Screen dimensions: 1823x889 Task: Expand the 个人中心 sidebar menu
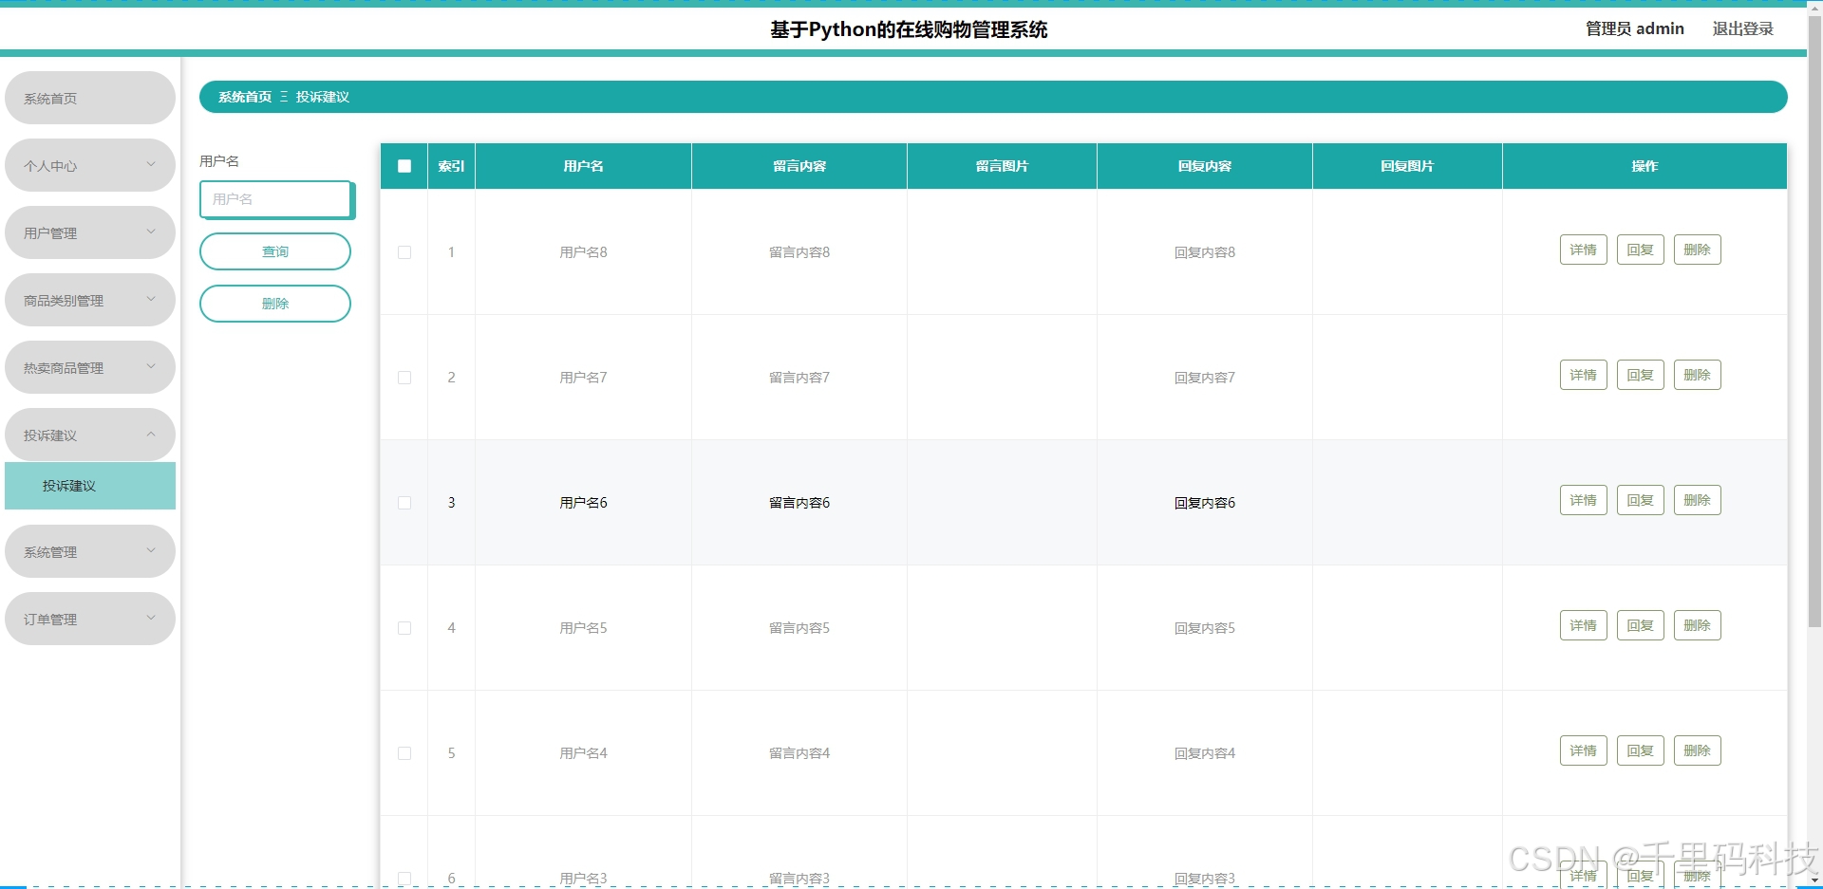[90, 165]
